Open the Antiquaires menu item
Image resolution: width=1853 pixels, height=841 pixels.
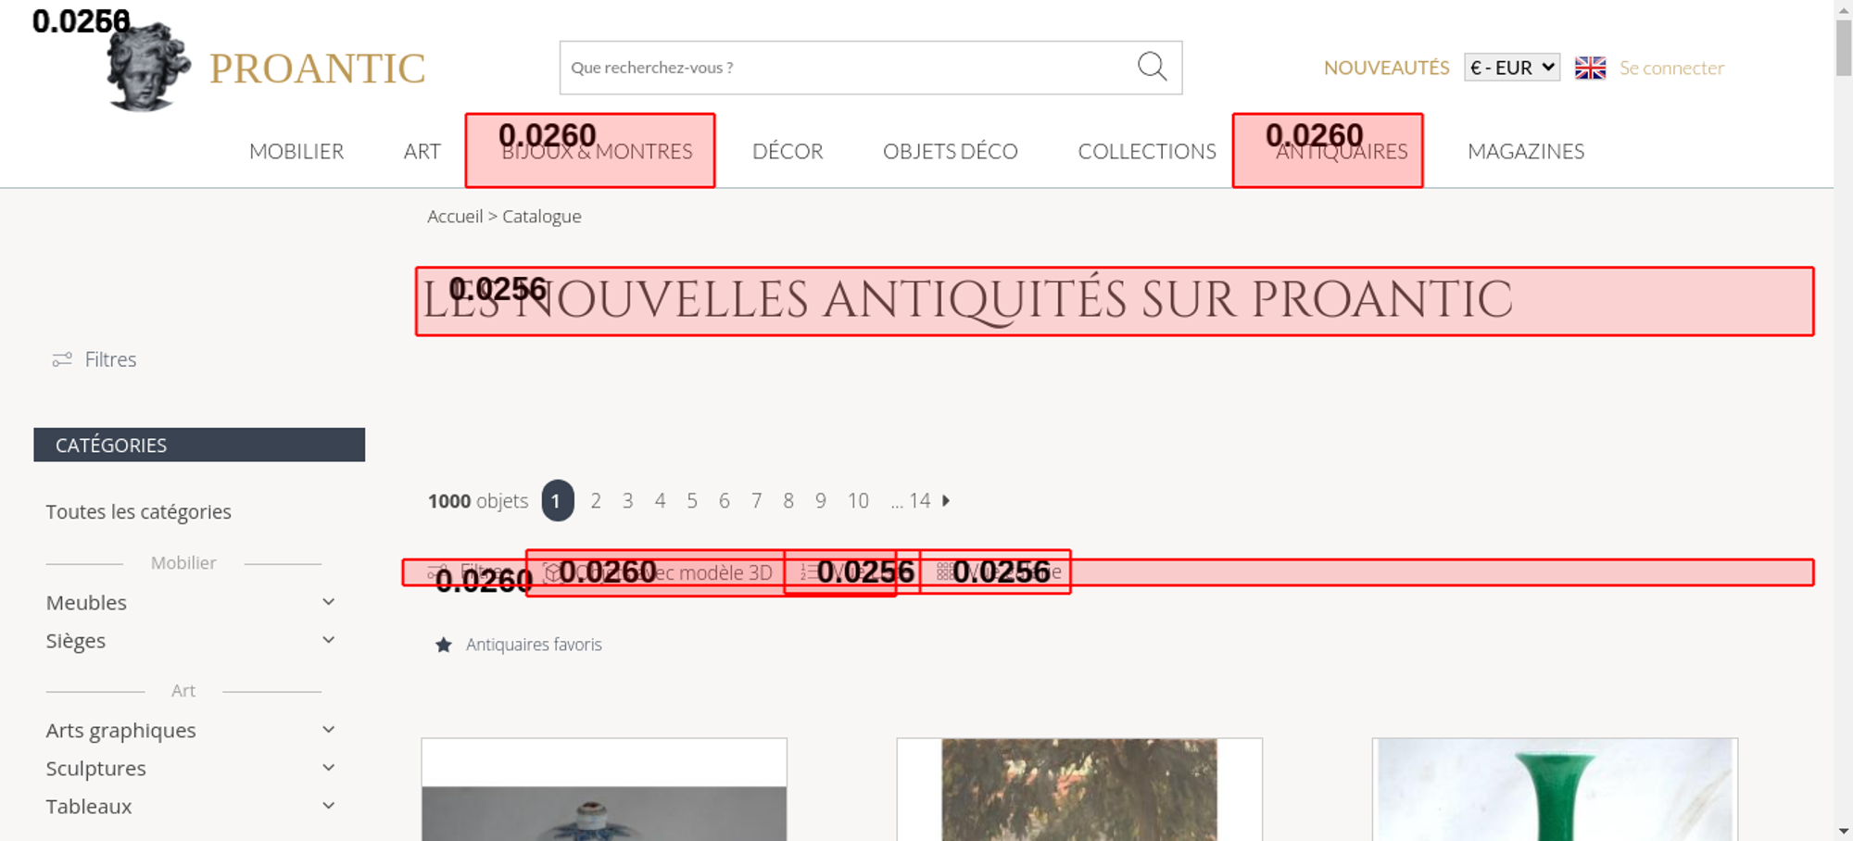(1341, 151)
